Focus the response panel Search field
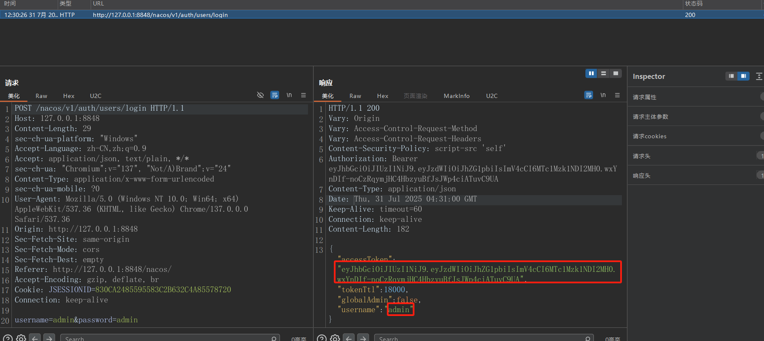The image size is (764, 341). (484, 338)
